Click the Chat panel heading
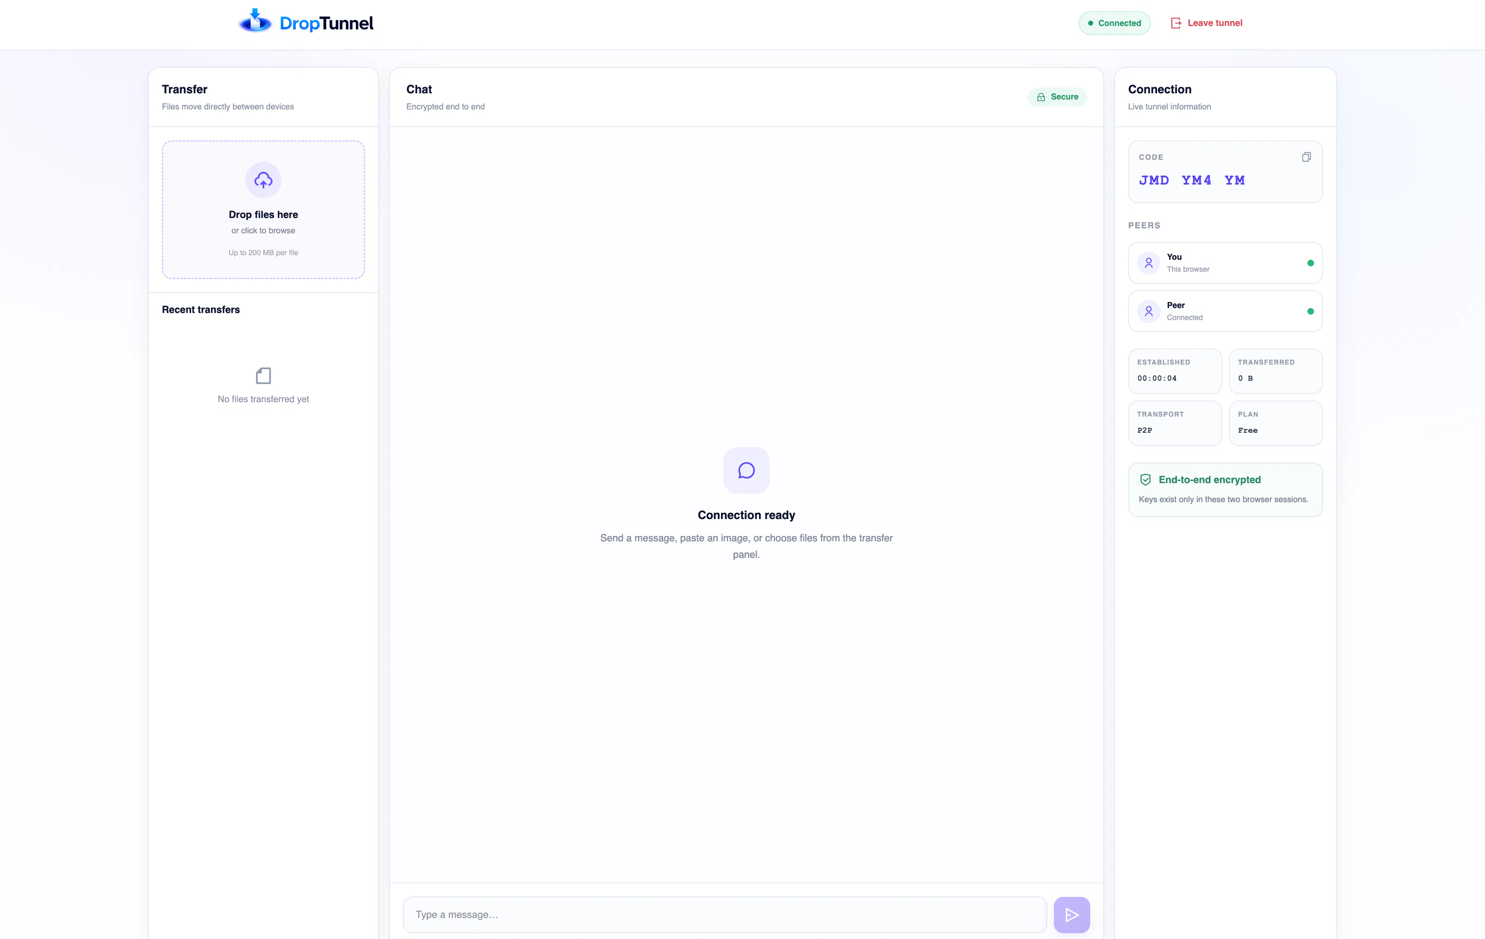1485x939 pixels. [419, 90]
